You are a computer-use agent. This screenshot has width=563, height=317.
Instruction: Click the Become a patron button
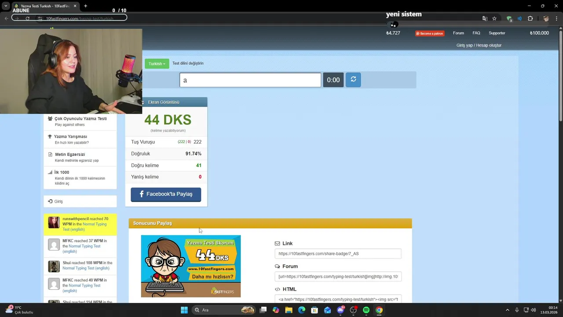coord(430,33)
